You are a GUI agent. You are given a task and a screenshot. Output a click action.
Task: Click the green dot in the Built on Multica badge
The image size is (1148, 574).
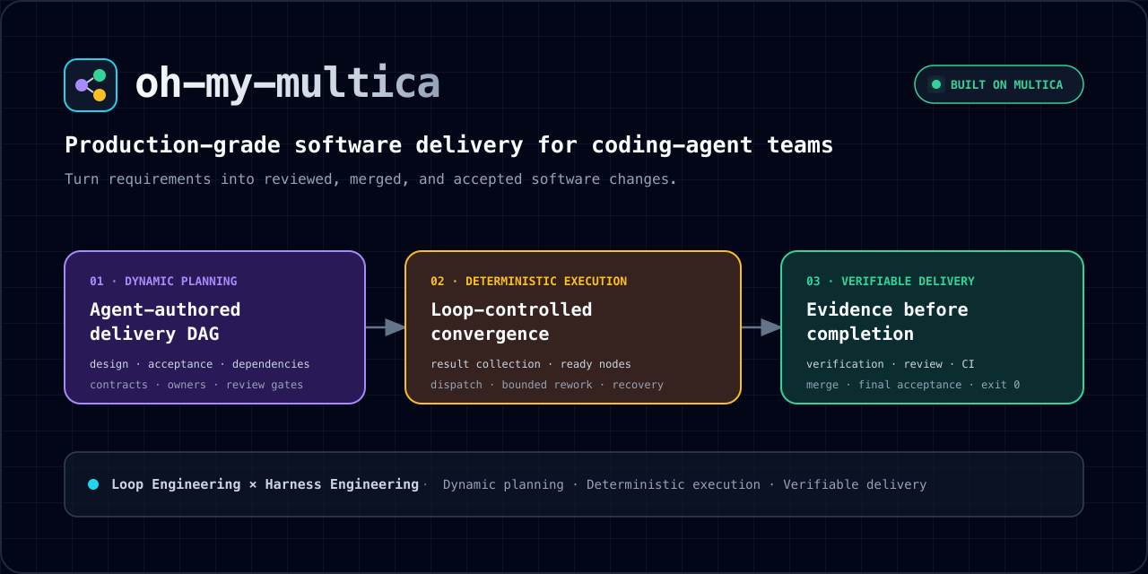coord(936,84)
